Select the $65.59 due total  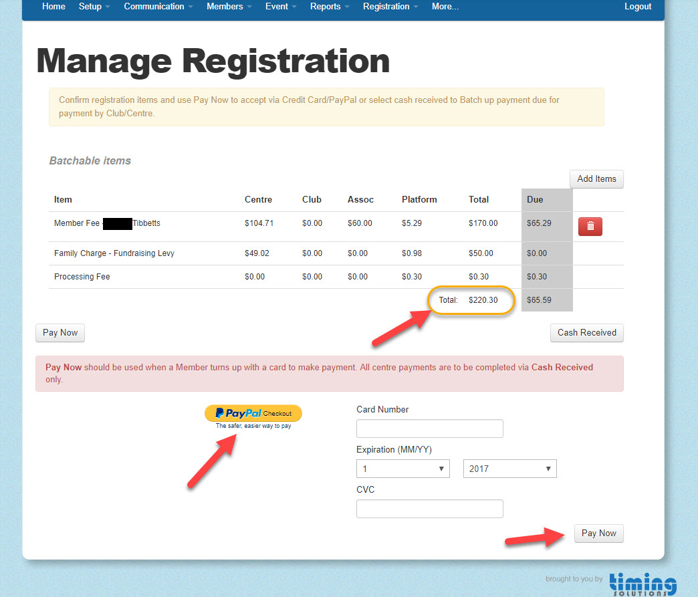(x=539, y=300)
